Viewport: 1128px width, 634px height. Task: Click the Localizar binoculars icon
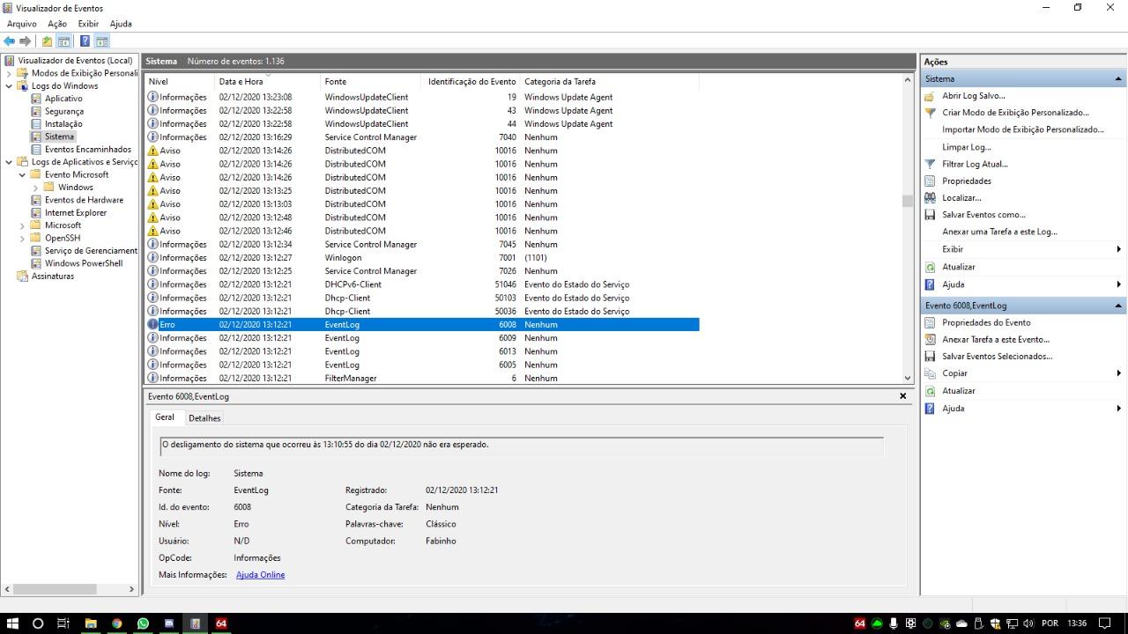click(x=930, y=198)
